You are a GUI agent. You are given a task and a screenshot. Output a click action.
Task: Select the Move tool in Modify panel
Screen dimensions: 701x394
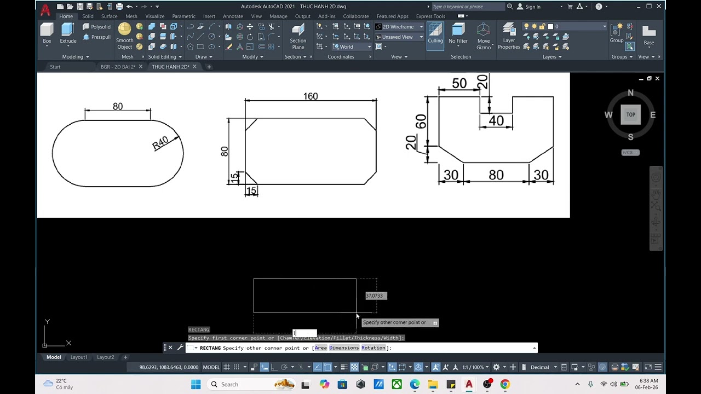[250, 27]
